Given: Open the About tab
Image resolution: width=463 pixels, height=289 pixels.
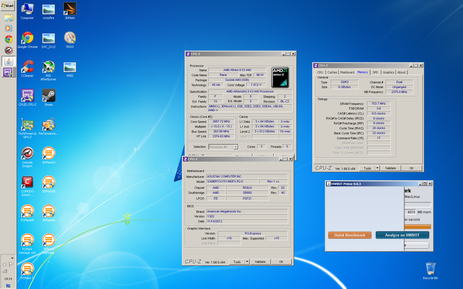Looking at the screenshot, I should point(401,72).
